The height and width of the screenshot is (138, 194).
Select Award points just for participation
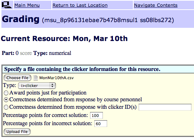[x=6, y=93]
